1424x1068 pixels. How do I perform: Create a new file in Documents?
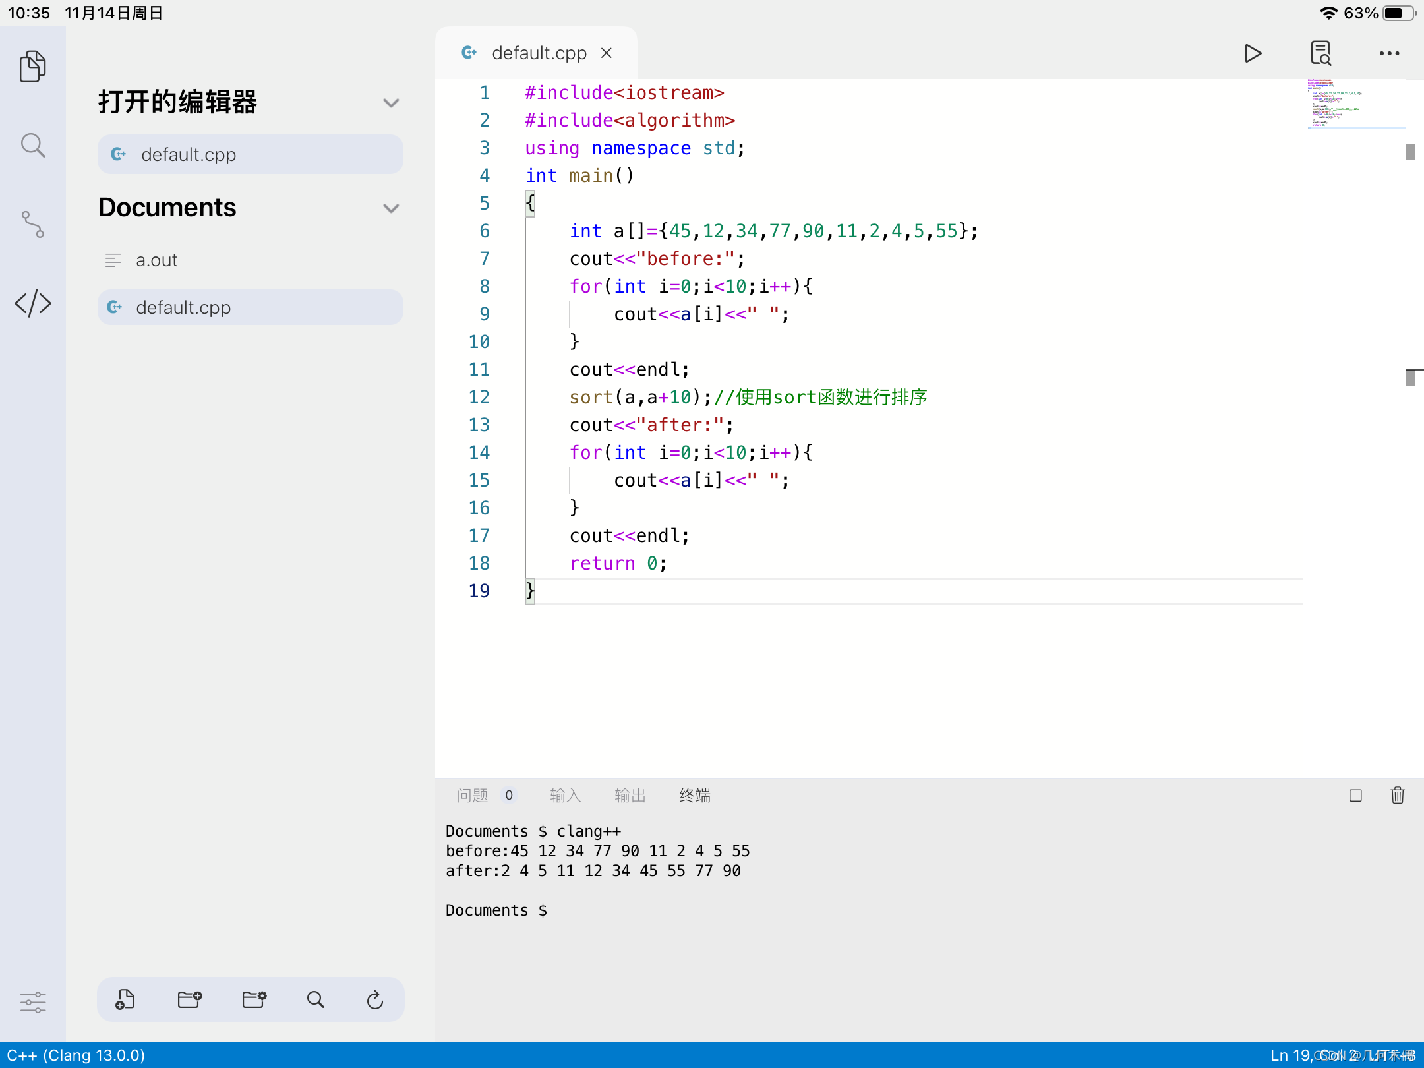125,999
